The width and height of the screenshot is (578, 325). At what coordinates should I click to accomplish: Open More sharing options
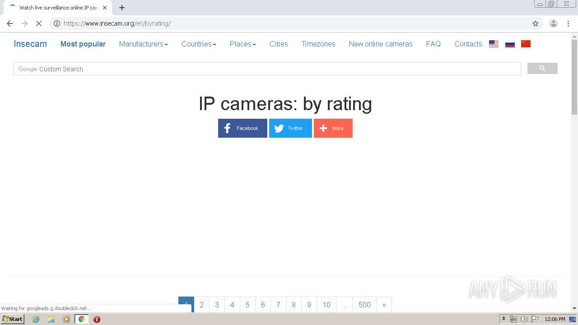(x=333, y=128)
